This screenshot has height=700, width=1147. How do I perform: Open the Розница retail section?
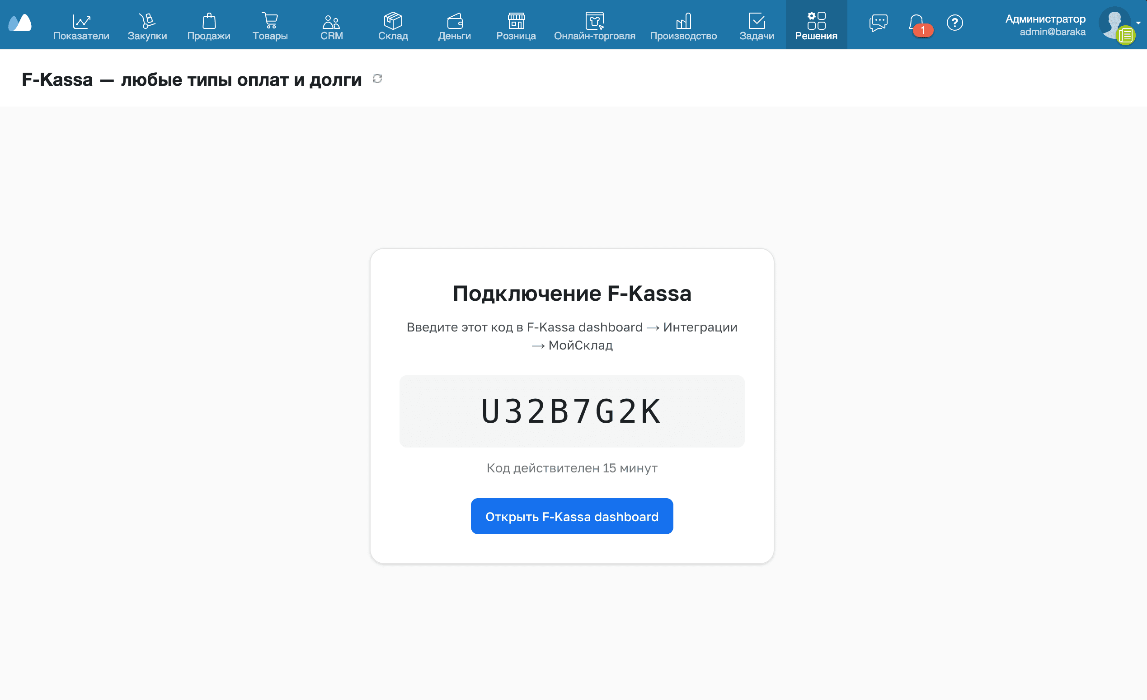click(x=516, y=27)
